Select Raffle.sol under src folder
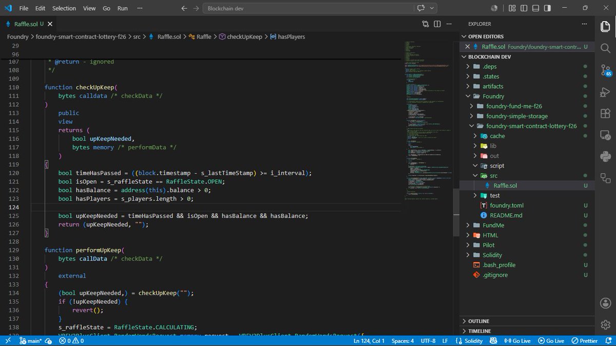 pos(528,185)
